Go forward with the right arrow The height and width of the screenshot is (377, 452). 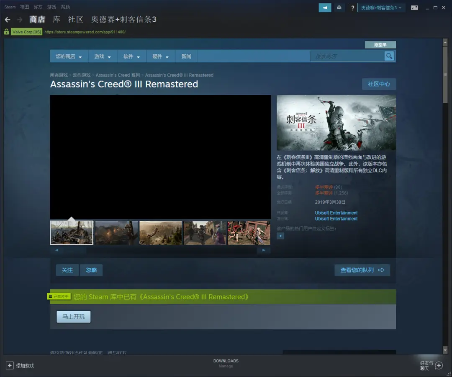20,20
